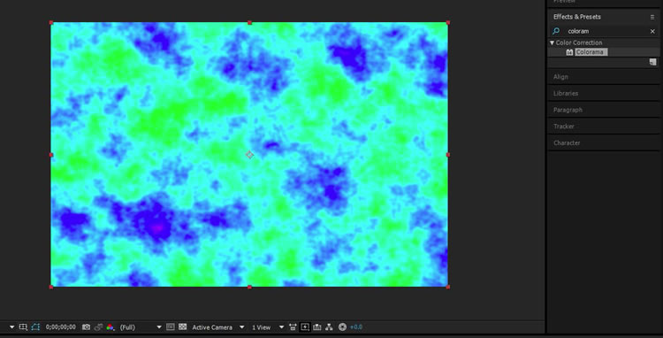The width and height of the screenshot is (663, 338).
Task: Open the show channel color management icon
Action: (110, 327)
